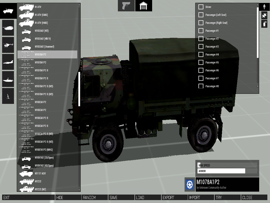Click the mod logo beside M1078A1P2

[x=190, y=184]
